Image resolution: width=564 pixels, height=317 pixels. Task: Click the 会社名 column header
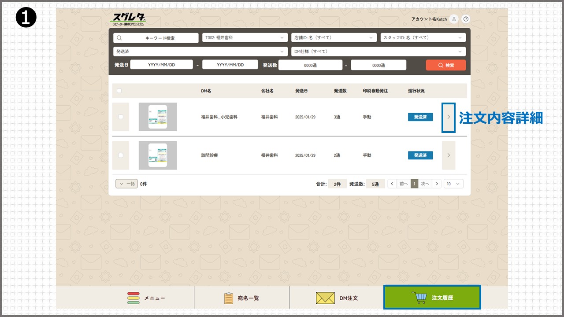pos(267,91)
